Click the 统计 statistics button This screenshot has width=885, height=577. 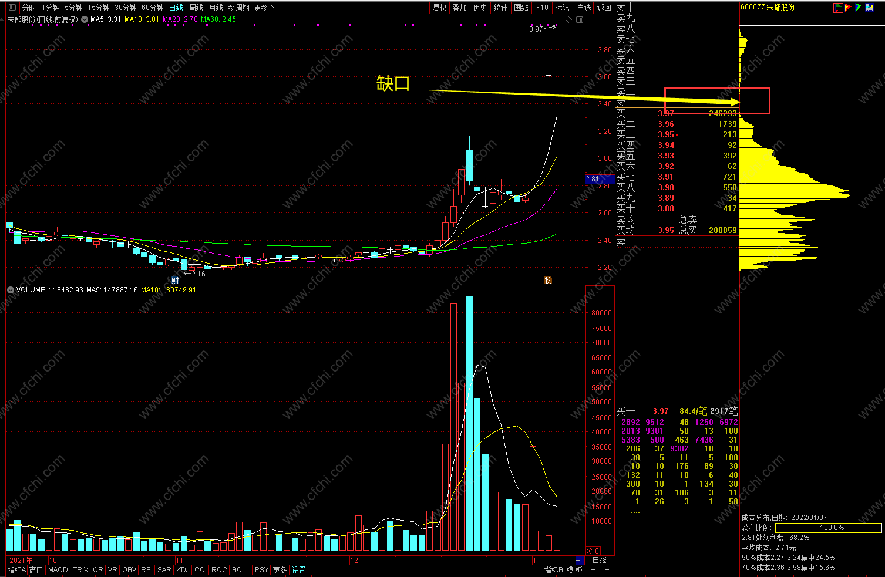[500, 8]
